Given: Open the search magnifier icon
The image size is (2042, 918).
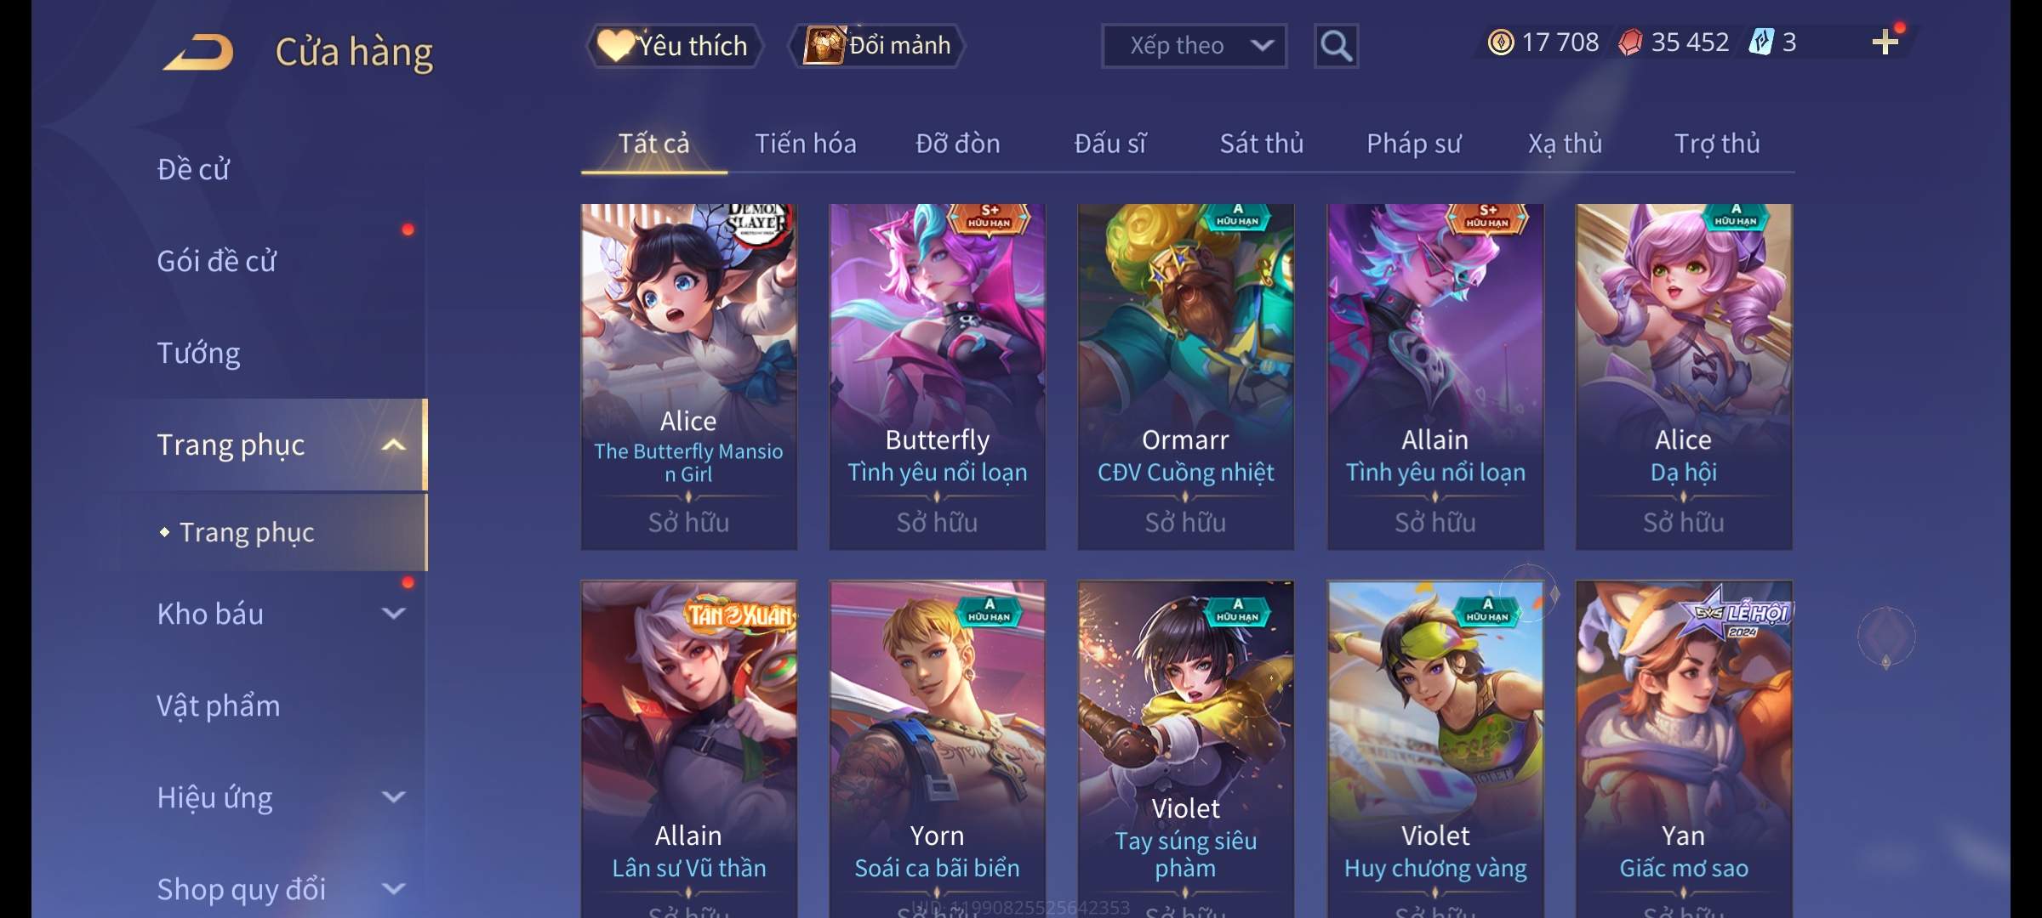Looking at the screenshot, I should [x=1336, y=46].
